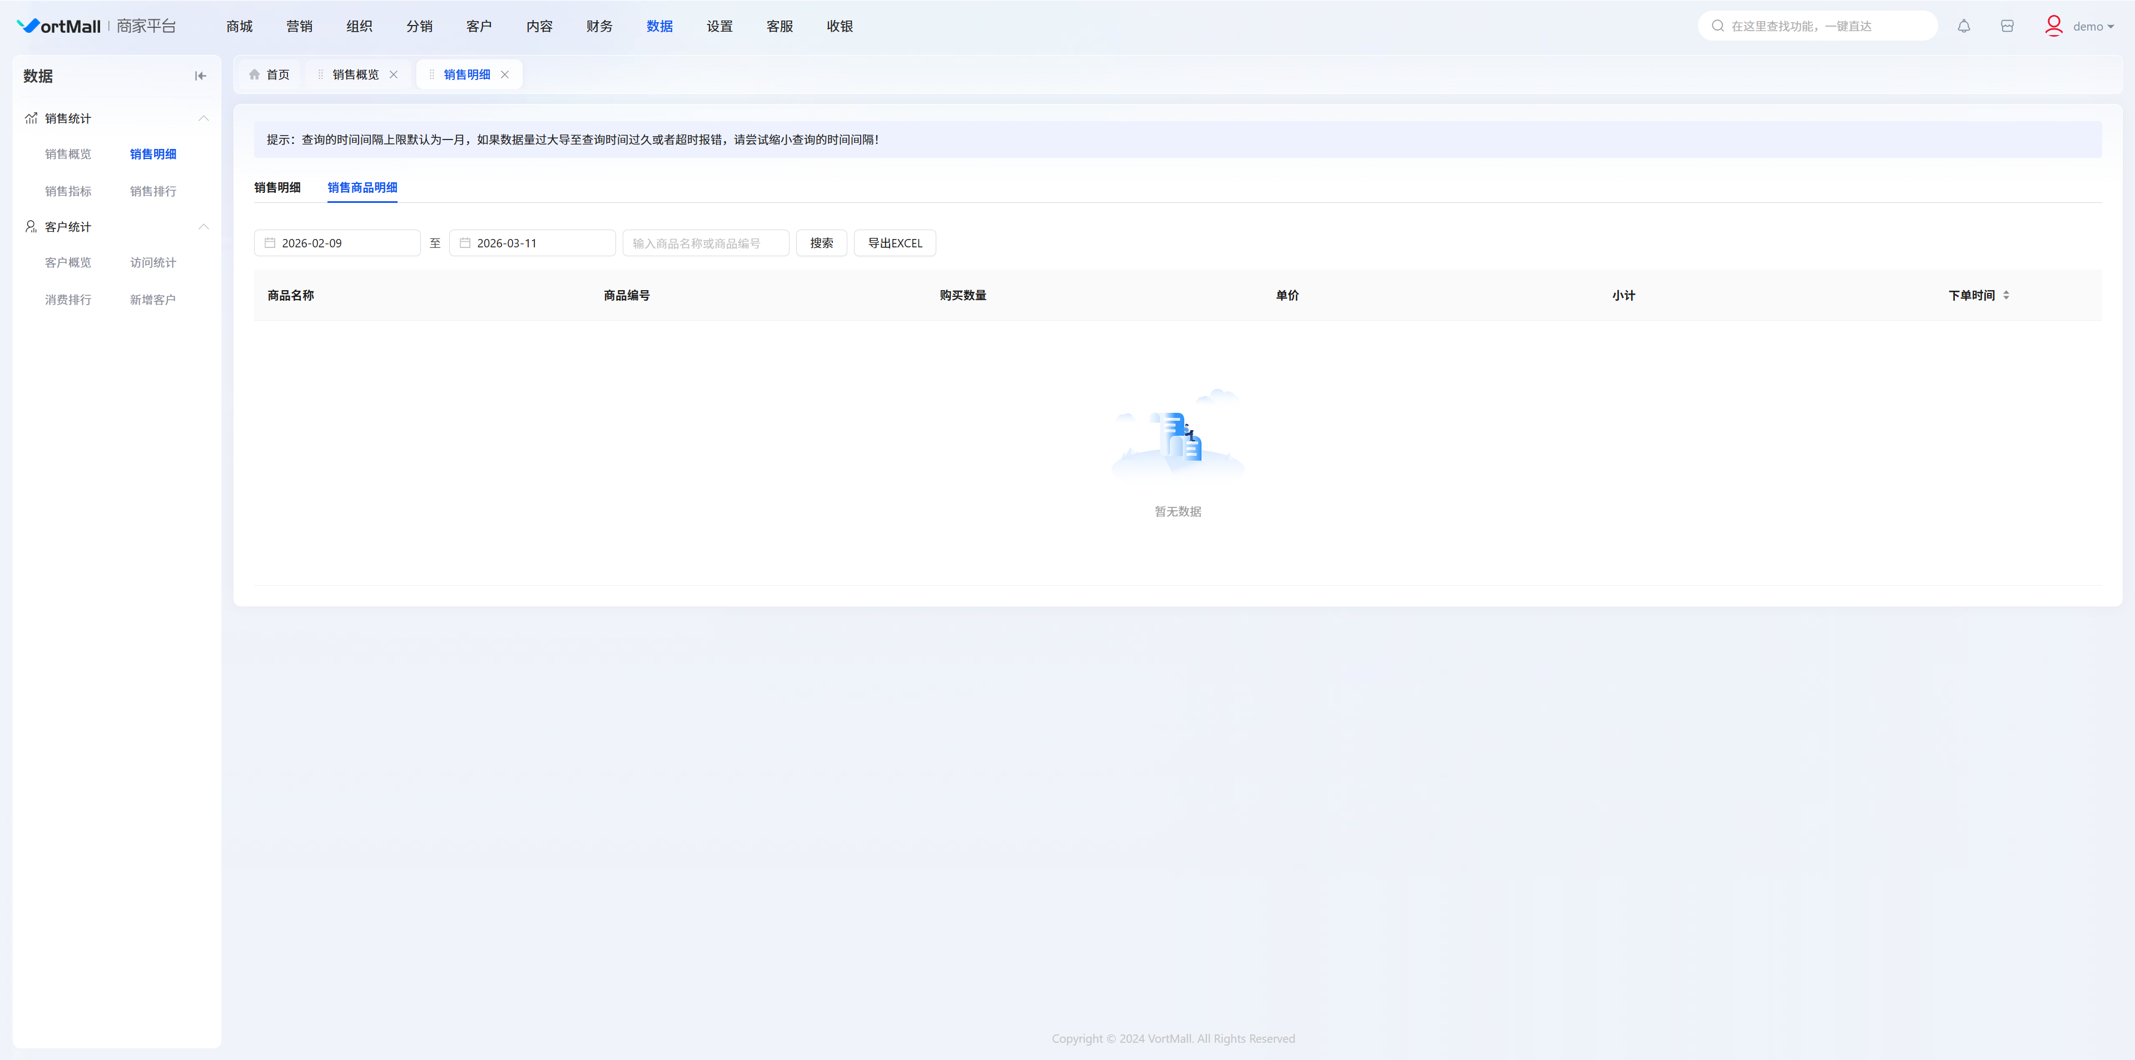Collapse the 客户统计 menu group
This screenshot has width=2135, height=1060.
tap(203, 227)
